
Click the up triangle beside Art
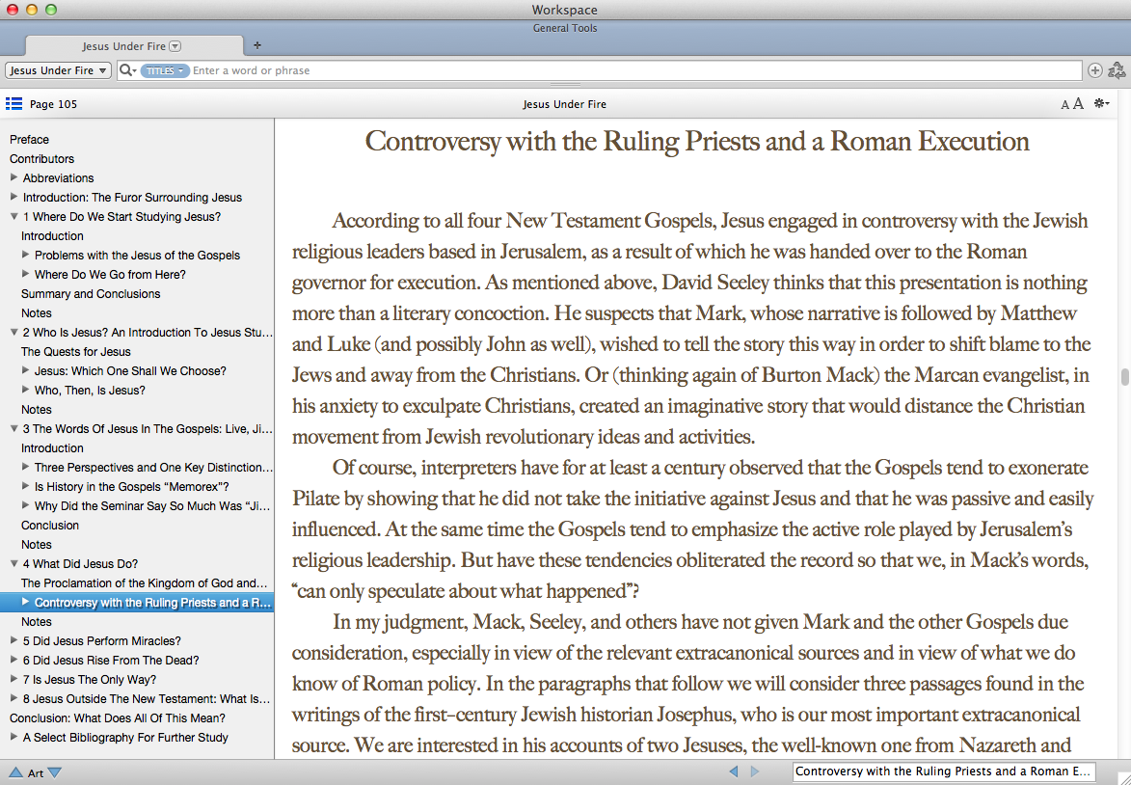[x=15, y=772]
